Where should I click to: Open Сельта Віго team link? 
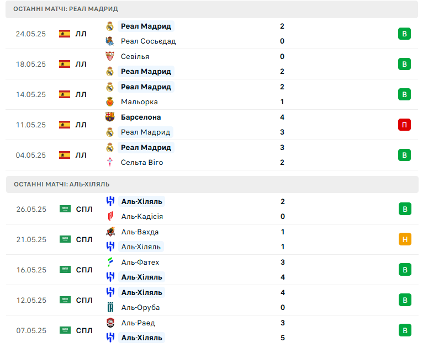pyautogui.click(x=142, y=162)
